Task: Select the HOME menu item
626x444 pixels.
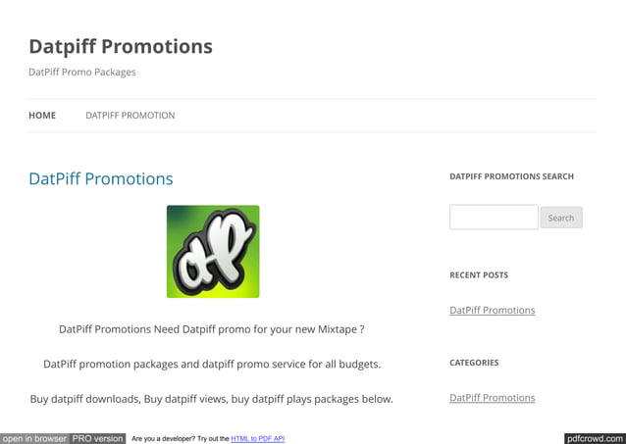Action: [42, 116]
